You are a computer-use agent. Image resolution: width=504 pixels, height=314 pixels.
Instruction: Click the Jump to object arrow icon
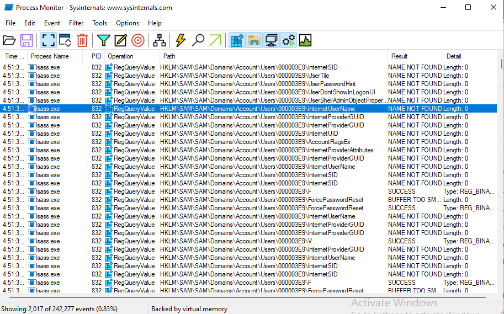215,40
